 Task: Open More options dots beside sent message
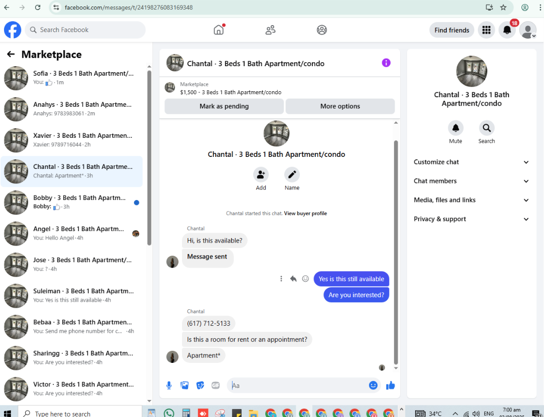281,279
